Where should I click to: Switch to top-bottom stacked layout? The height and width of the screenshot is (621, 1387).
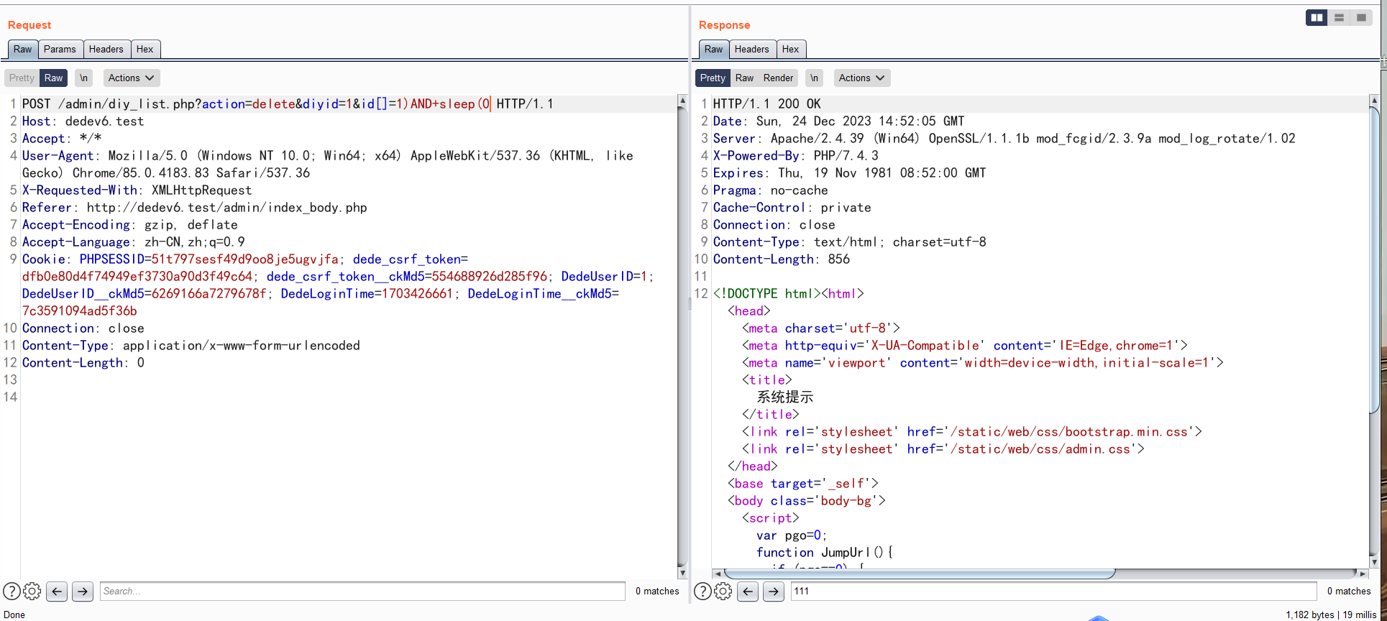point(1339,18)
